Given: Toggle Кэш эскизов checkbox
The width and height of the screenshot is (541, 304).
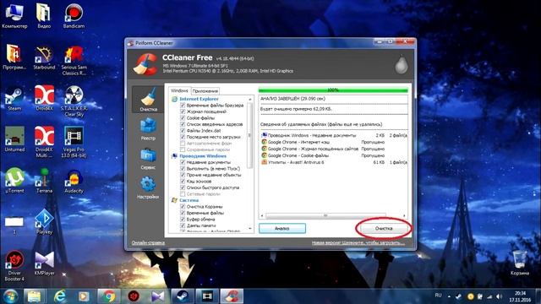Looking at the screenshot, I should [x=183, y=182].
